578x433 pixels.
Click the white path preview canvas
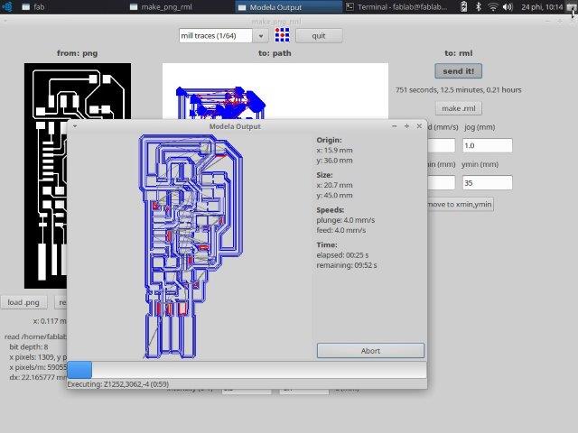click(275, 91)
